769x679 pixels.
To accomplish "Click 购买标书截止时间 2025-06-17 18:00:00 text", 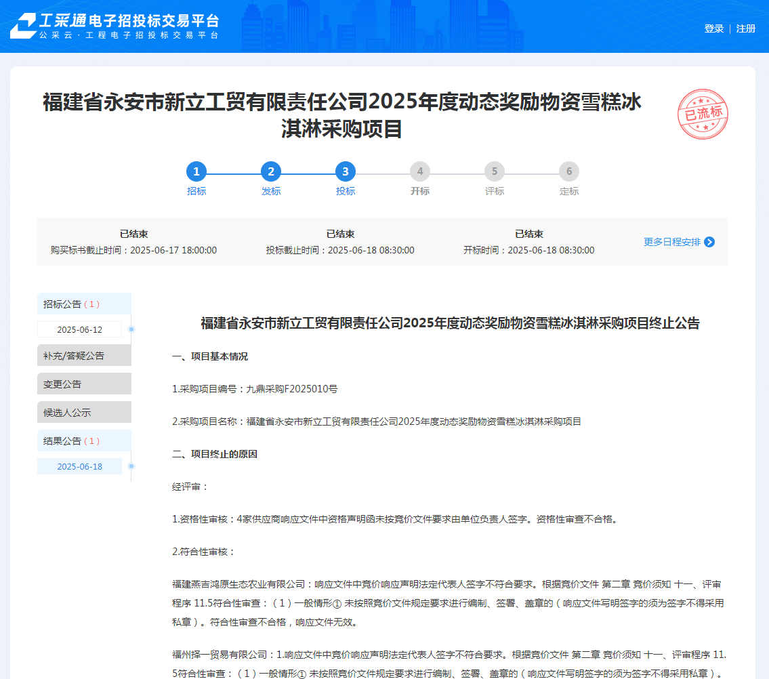I will click(133, 250).
